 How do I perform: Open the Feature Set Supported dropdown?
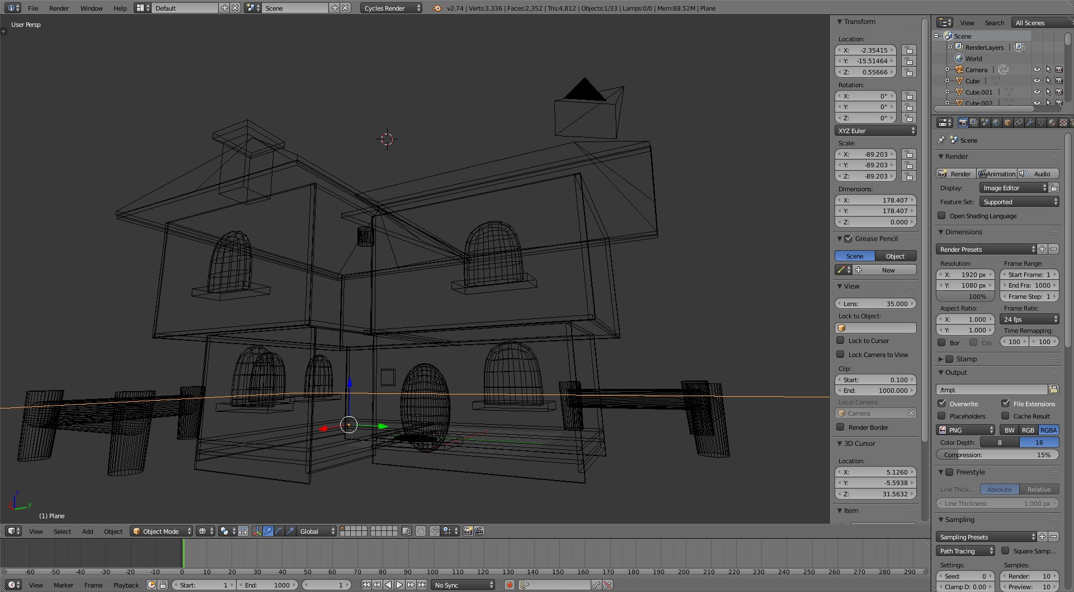pos(1019,202)
